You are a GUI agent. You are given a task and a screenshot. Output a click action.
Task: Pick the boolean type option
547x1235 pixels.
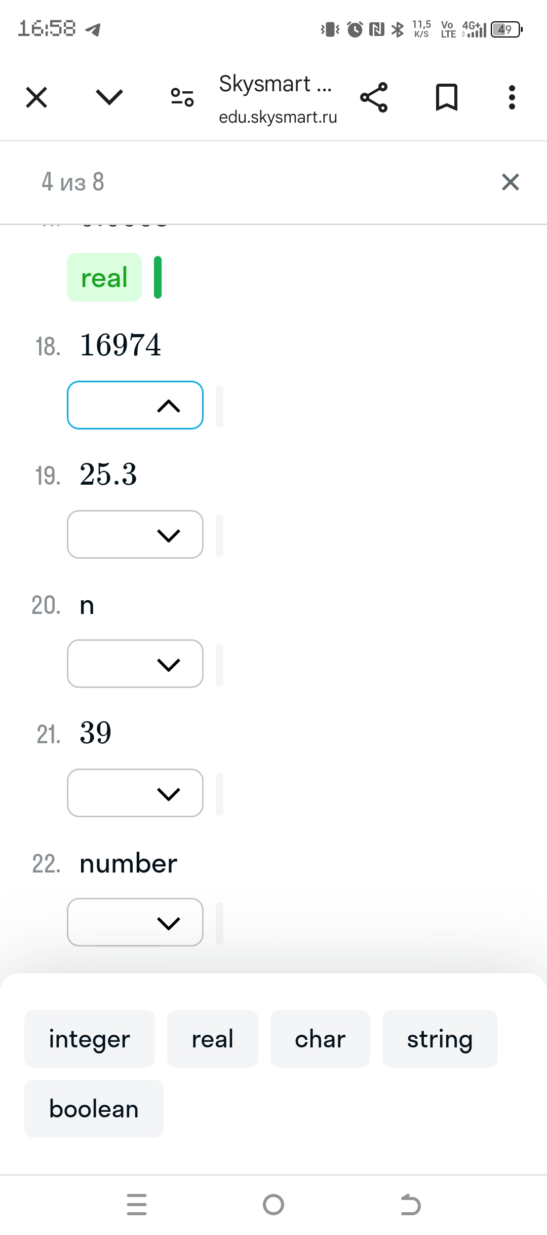click(x=94, y=1109)
